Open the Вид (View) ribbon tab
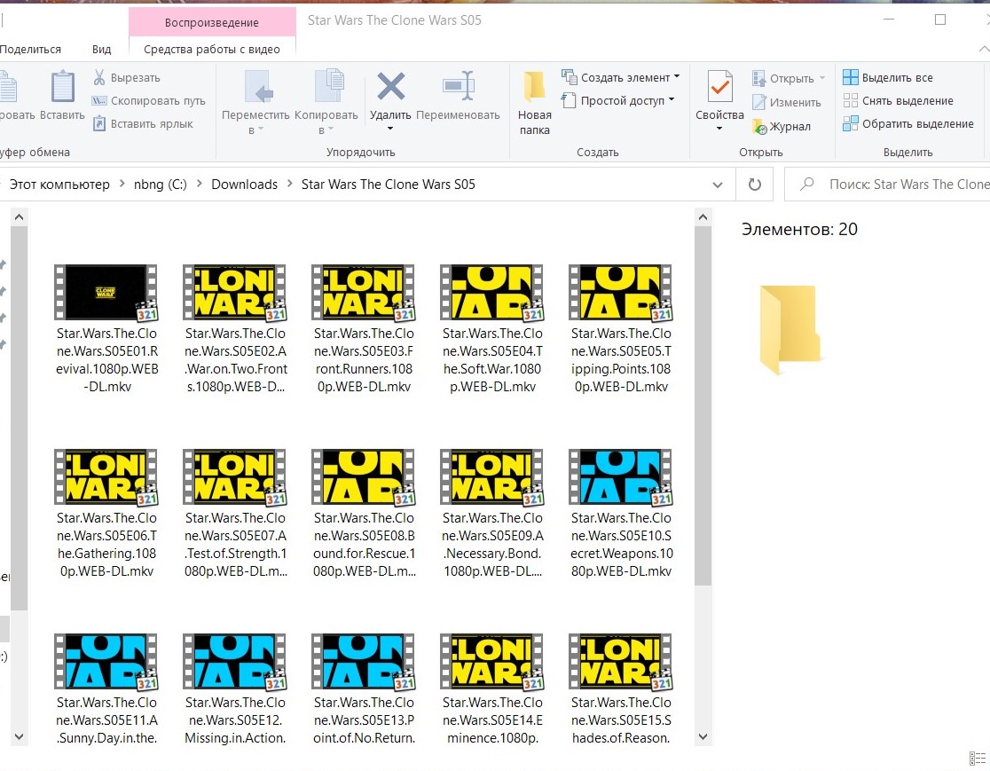Viewport: 990px width, 771px height. point(102,50)
